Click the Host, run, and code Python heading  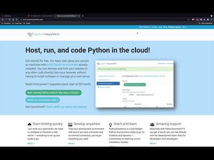88,50
